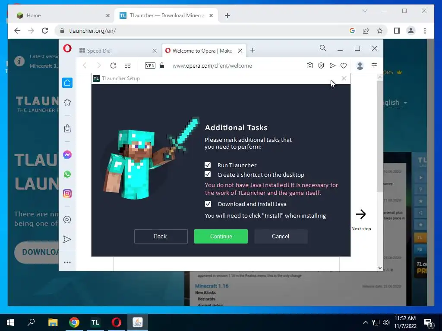This screenshot has height=331, width=442.
Task: Close the Welcome to Opera tab
Action: [240, 51]
